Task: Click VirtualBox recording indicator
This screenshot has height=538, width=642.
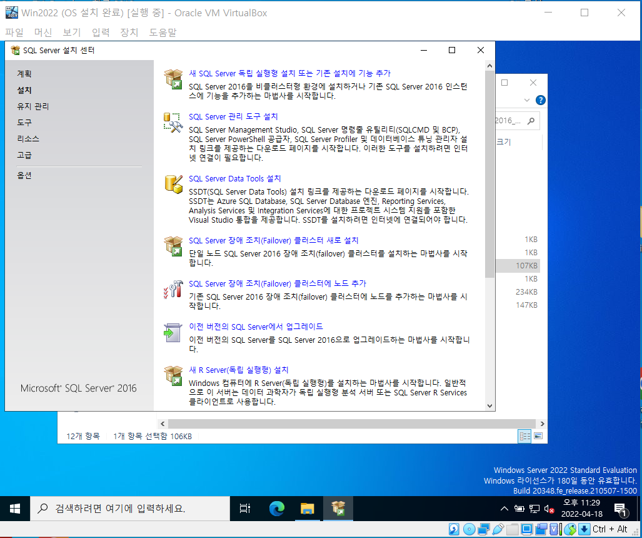Action: tap(541, 529)
